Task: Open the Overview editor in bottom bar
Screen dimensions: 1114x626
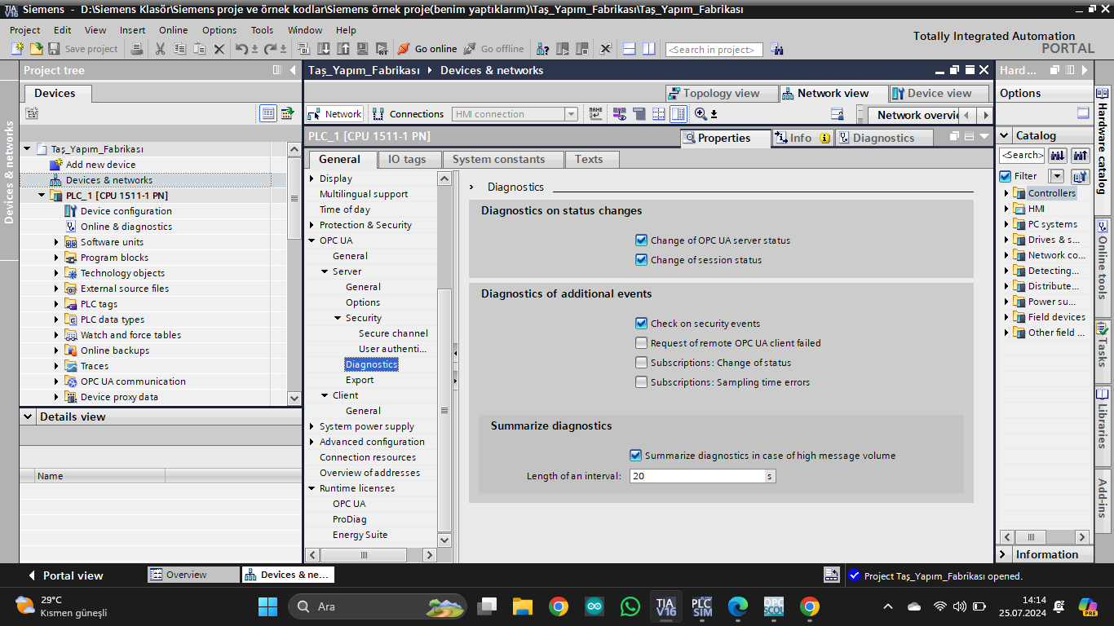Action: (x=194, y=575)
